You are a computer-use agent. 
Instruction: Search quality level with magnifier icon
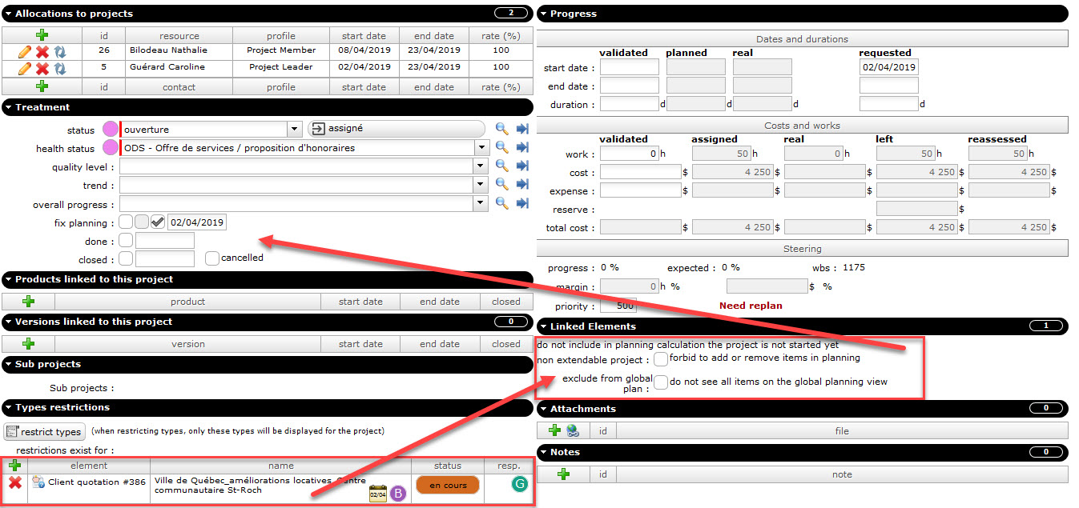click(x=502, y=166)
